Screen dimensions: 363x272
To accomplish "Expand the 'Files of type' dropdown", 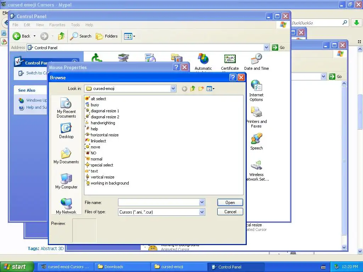I will point(202,212).
